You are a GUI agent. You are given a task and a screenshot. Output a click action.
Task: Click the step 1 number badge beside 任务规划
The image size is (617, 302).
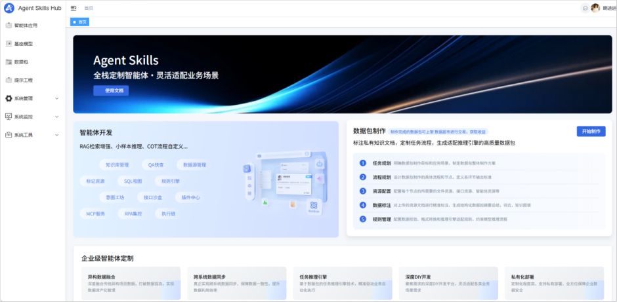click(363, 163)
